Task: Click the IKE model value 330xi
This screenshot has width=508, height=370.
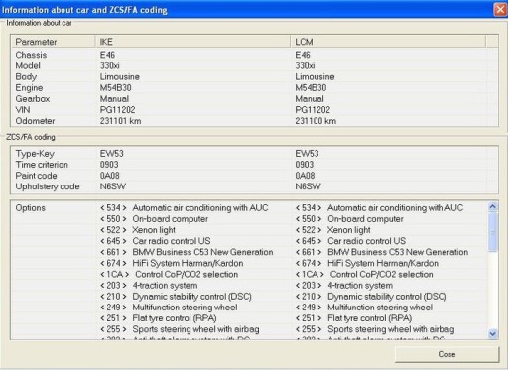Action: 110,65
